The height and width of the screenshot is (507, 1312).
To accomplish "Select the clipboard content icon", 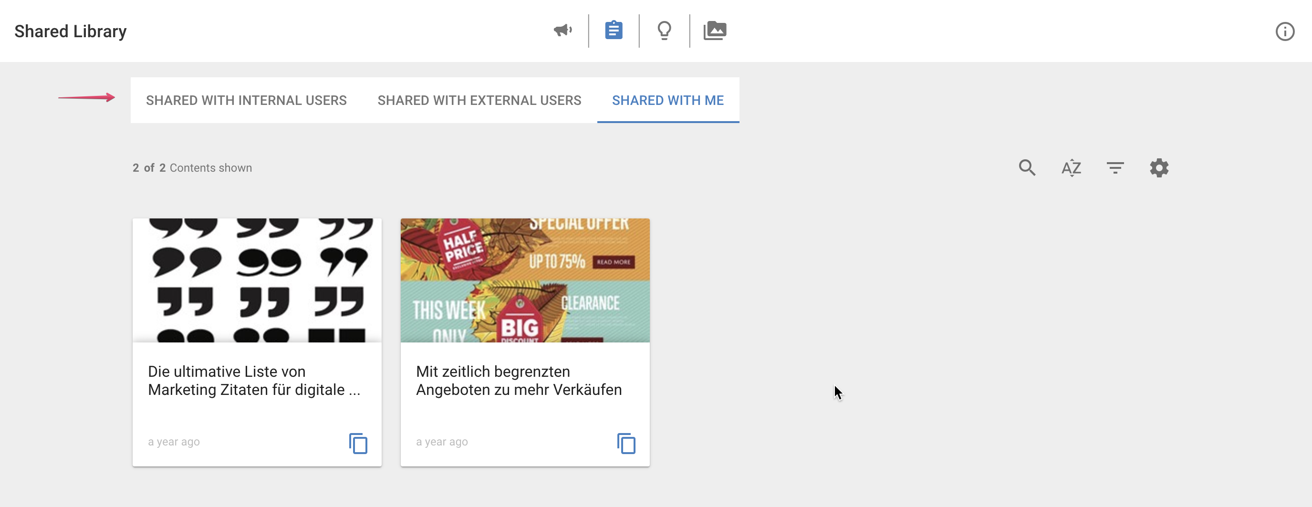I will pyautogui.click(x=613, y=31).
